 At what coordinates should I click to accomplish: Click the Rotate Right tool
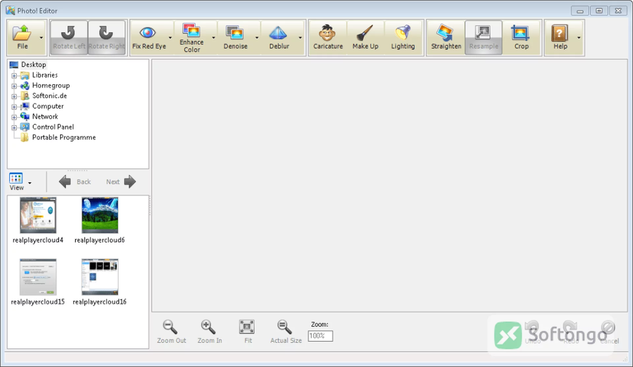pyautogui.click(x=106, y=37)
